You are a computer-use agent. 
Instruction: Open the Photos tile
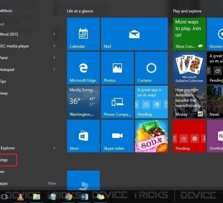pyautogui.click(x=117, y=68)
